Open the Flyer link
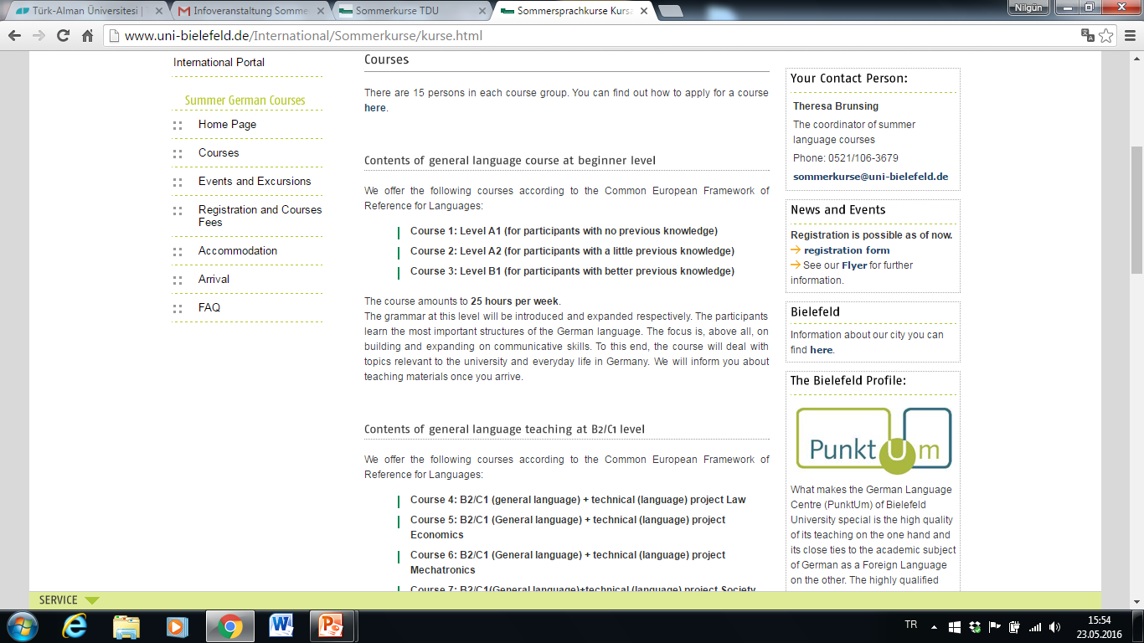This screenshot has height=643, width=1144. [x=854, y=265]
